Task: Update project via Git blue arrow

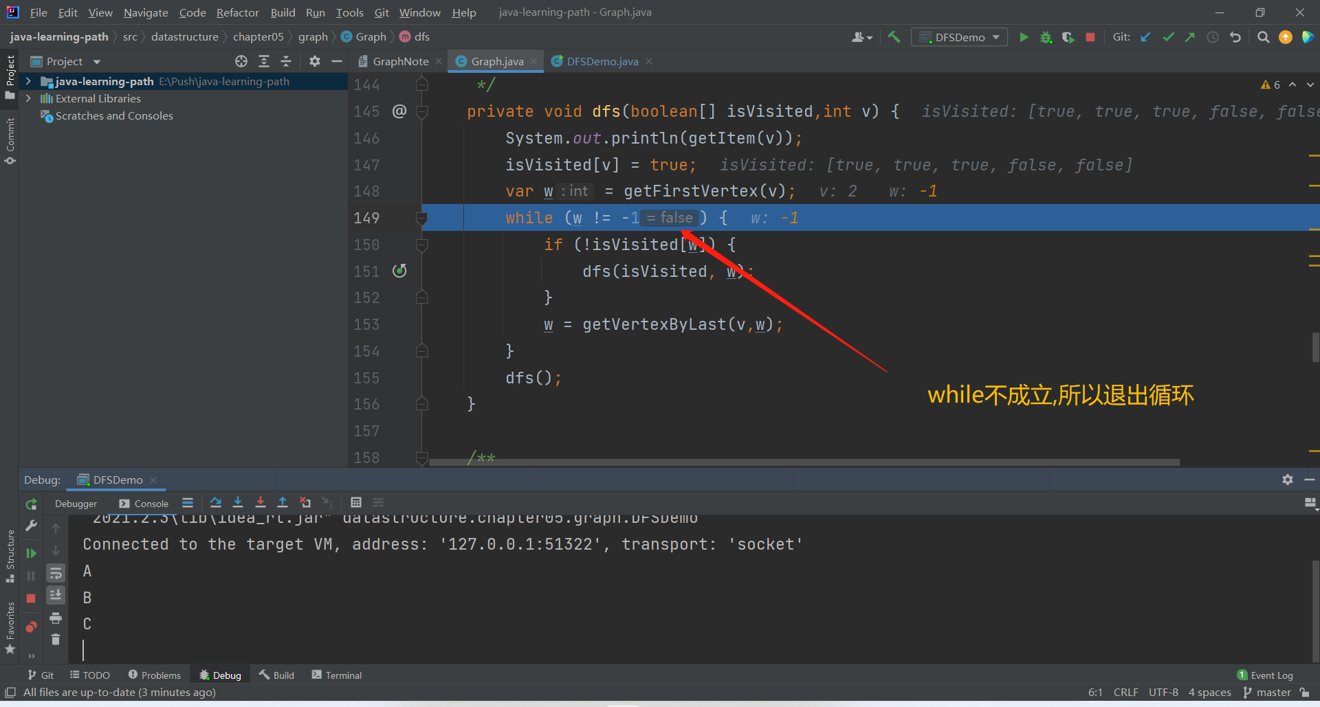Action: [1145, 37]
